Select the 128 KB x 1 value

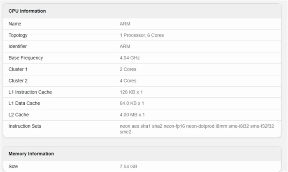click(131, 92)
